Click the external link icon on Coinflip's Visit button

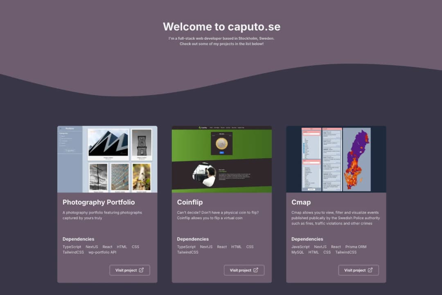tap(257, 270)
